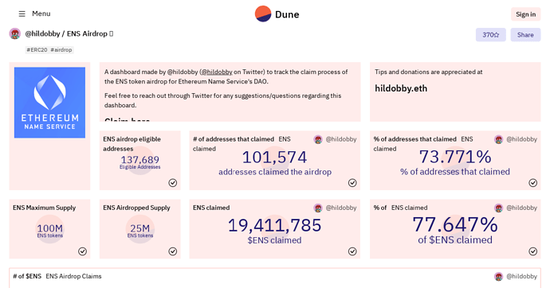
Task: Open @hildobby link on % of addresses card
Action: [x=521, y=139]
